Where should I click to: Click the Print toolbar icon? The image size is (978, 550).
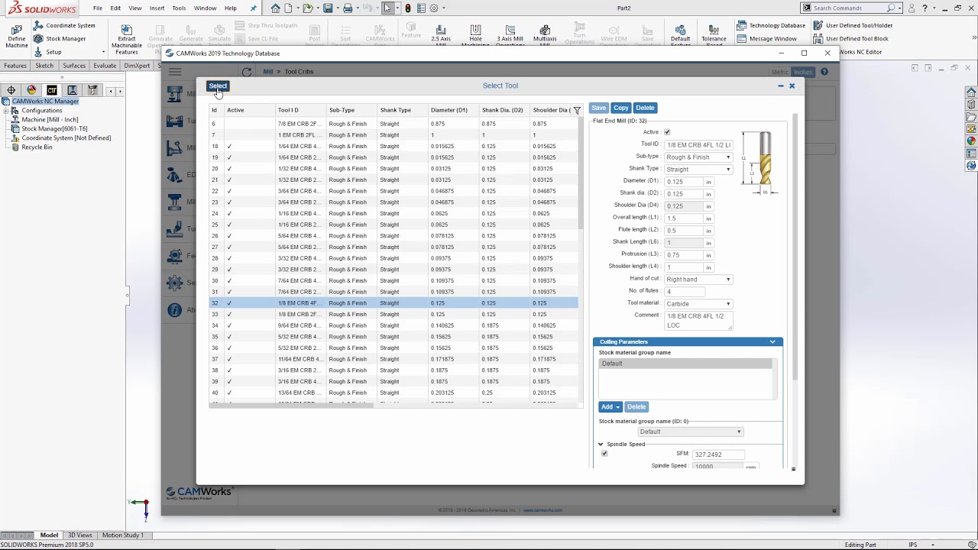pyautogui.click(x=348, y=8)
